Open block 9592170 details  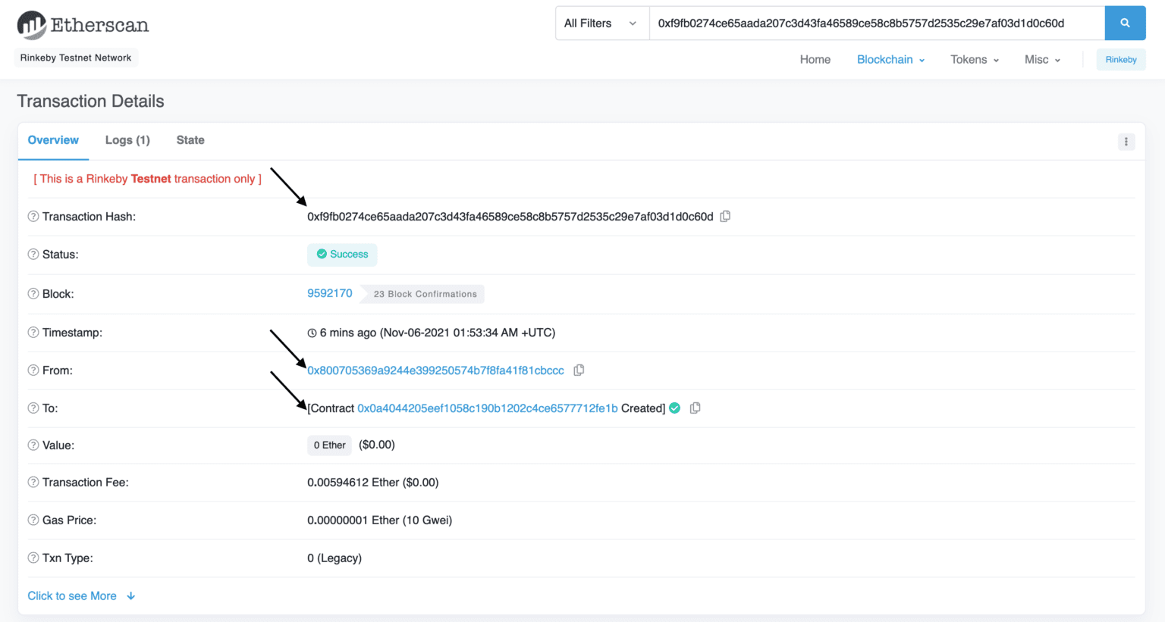[x=330, y=293]
